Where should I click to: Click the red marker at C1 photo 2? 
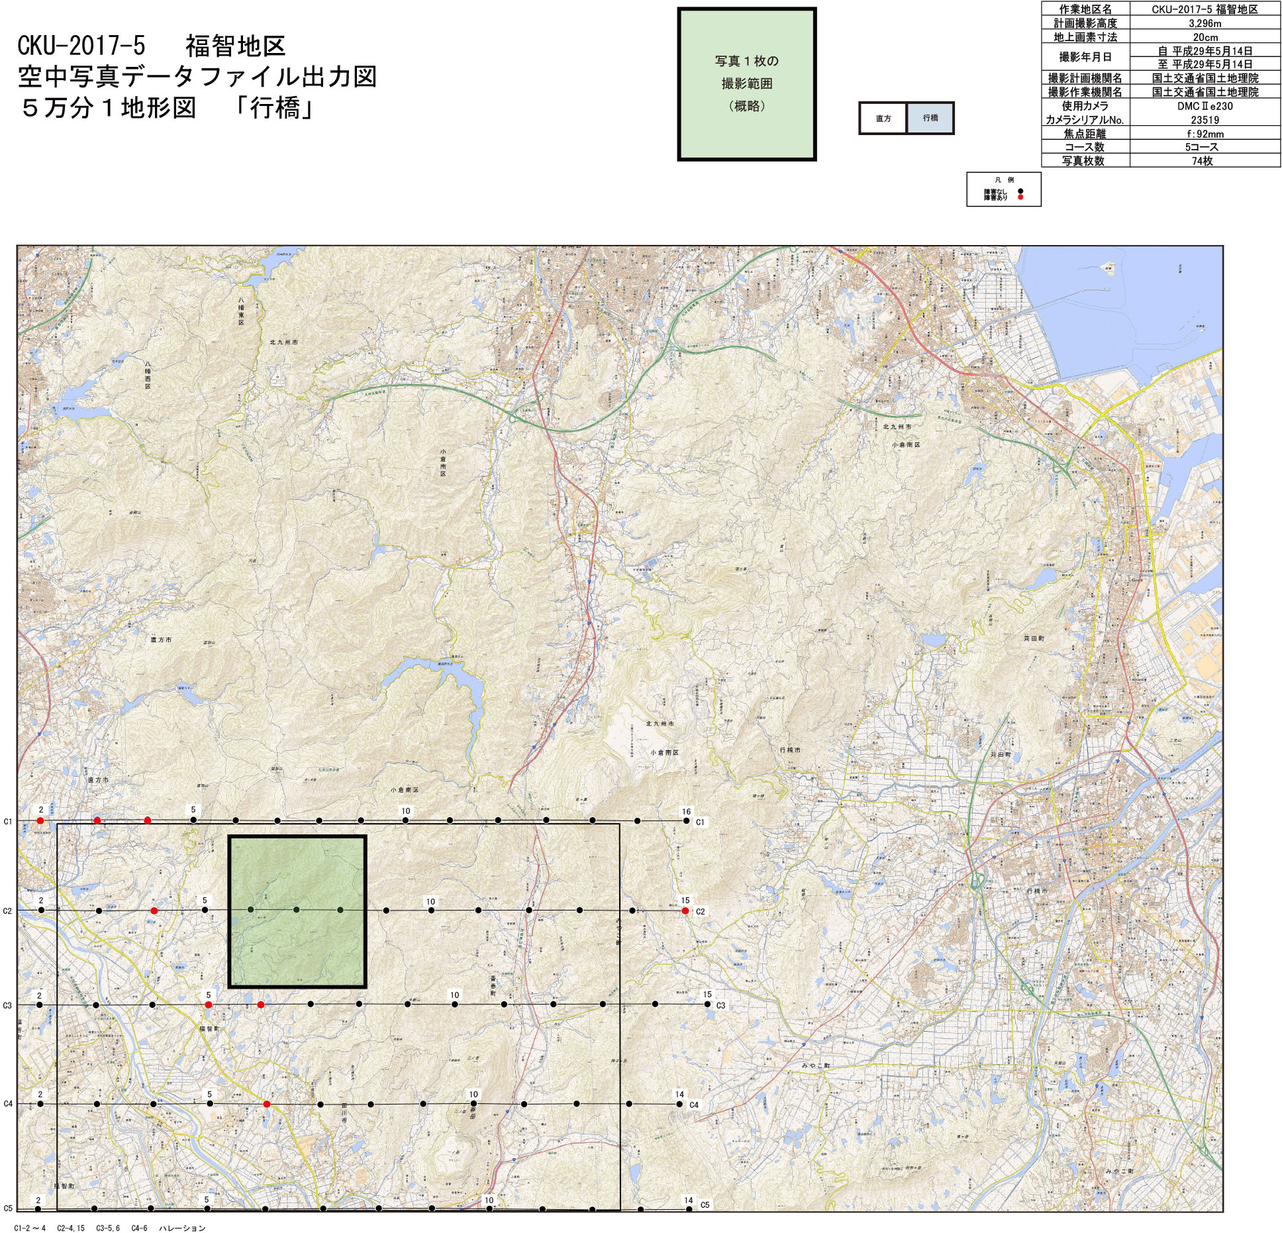40,820
